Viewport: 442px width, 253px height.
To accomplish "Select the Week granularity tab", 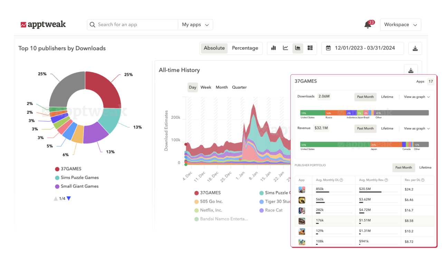I will [x=206, y=87].
